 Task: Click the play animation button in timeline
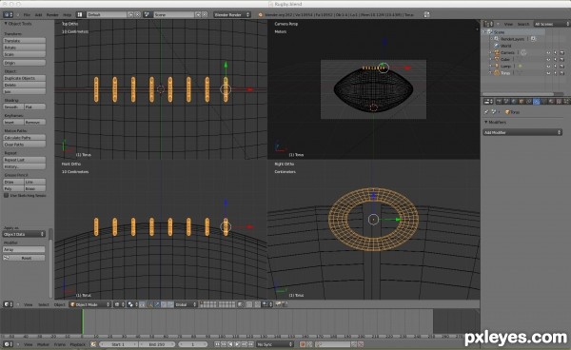(x=237, y=343)
